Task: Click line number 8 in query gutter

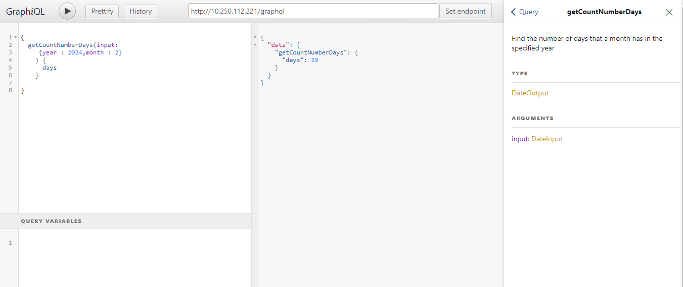Action: tap(10, 90)
